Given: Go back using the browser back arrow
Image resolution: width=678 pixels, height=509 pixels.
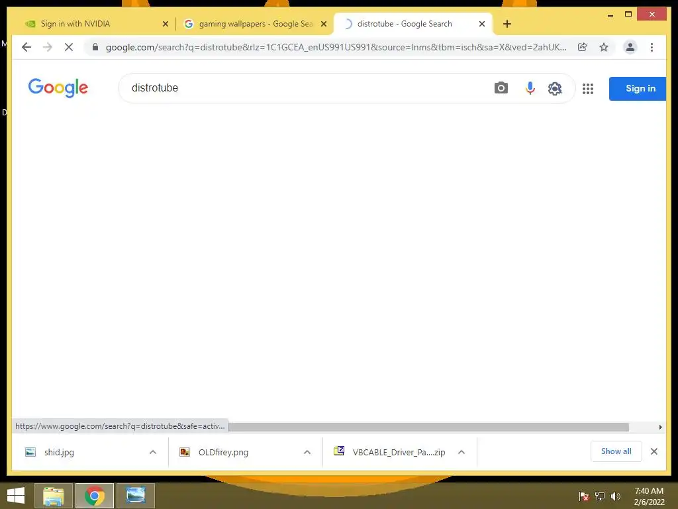Looking at the screenshot, I should click(26, 47).
